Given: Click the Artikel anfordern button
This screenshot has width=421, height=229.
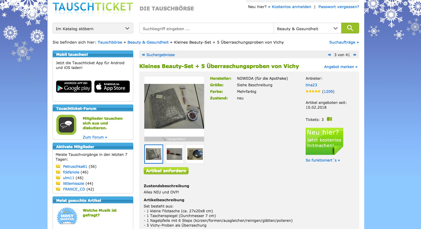Looking at the screenshot, I should [166, 171].
